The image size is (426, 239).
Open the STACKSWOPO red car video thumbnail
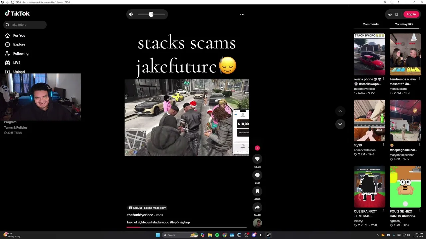pos(369,54)
